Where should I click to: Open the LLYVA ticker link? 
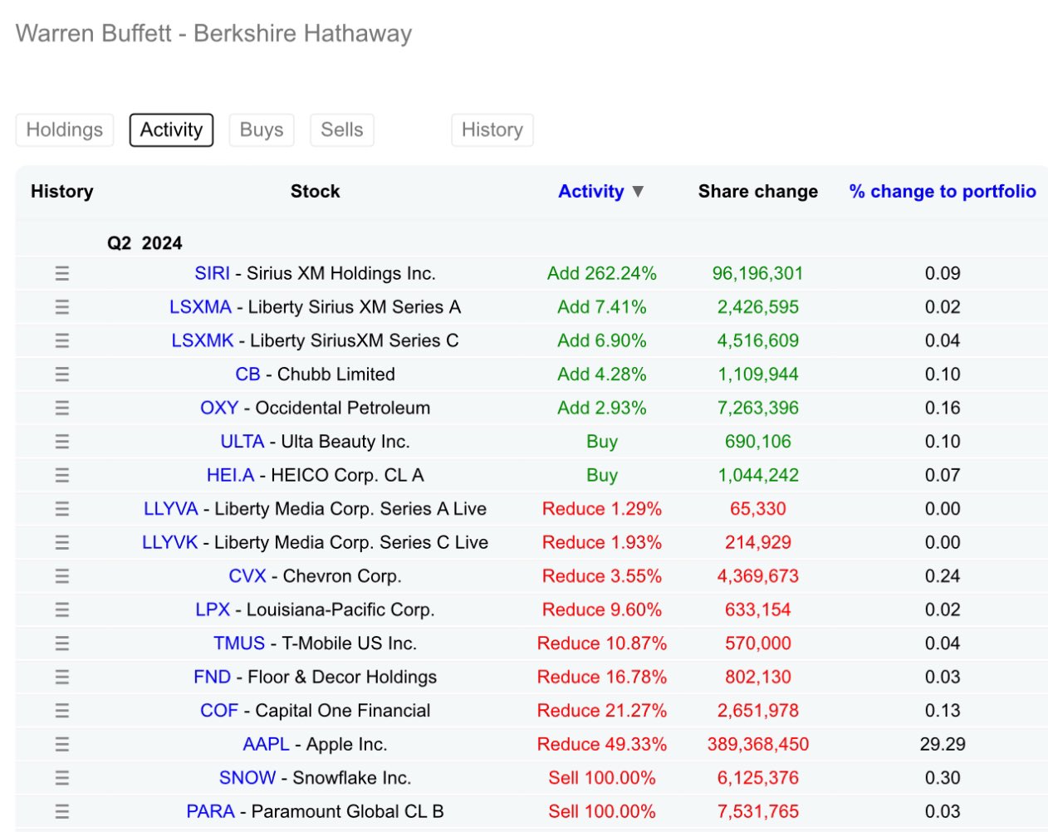point(171,509)
